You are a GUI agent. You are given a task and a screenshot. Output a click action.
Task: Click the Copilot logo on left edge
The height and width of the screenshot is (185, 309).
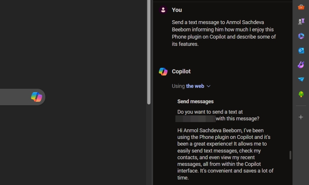click(36, 97)
